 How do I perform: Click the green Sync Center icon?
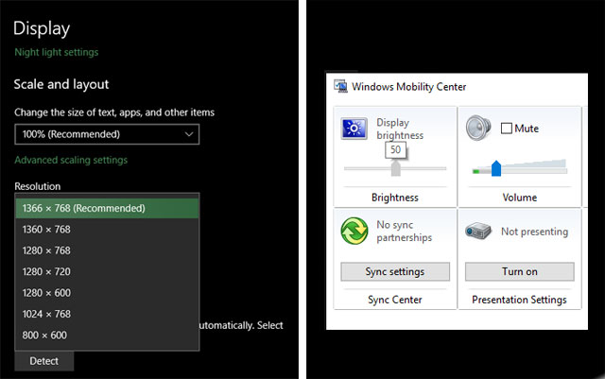pyautogui.click(x=355, y=232)
